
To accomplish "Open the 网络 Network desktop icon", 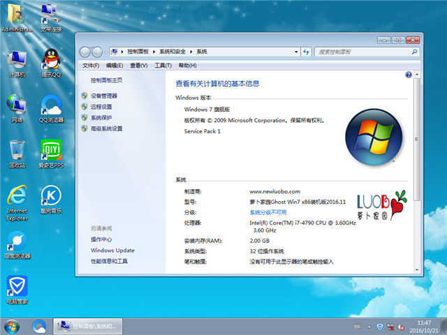I will pos(17,108).
